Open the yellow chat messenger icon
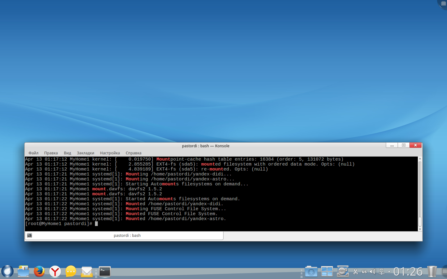 point(71,272)
